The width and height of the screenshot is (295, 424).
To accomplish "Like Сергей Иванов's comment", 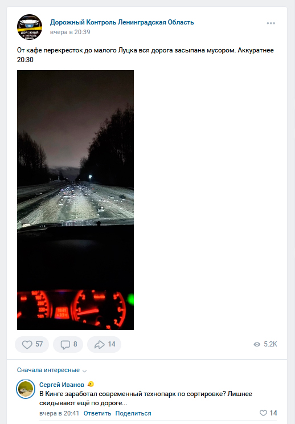I will [x=263, y=413].
